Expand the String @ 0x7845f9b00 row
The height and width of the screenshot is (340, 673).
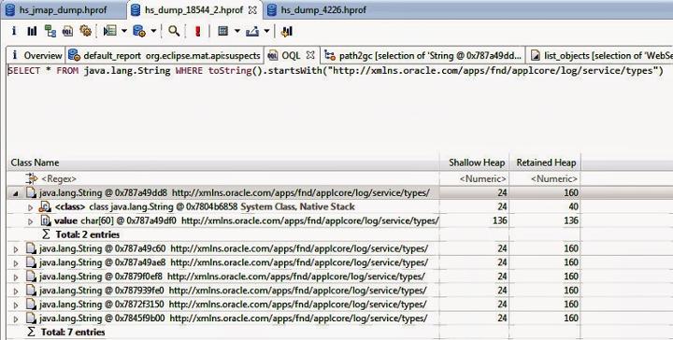click(x=16, y=319)
